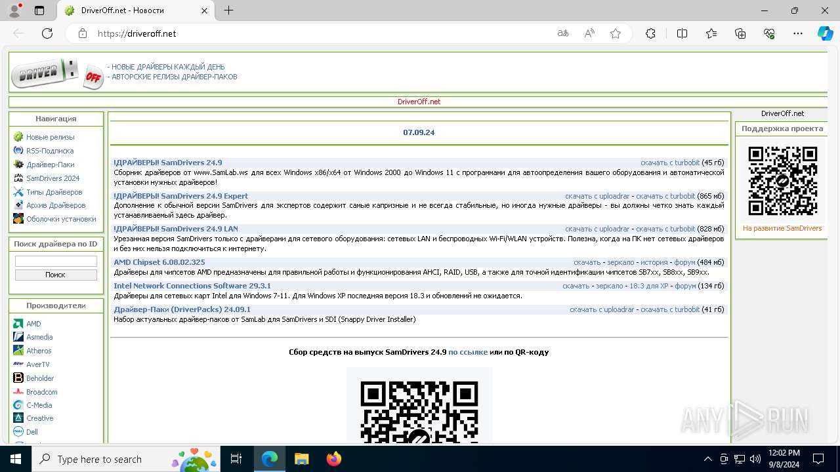840x472 pixels.
Task: Open the АВТОРСКИЕ РЕЛИЗЫ ДРАЙВЕР-ПАКОВ header link
Action: pyautogui.click(x=175, y=77)
